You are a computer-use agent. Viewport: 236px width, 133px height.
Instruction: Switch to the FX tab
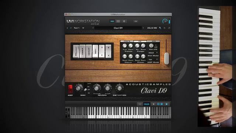point(140,41)
